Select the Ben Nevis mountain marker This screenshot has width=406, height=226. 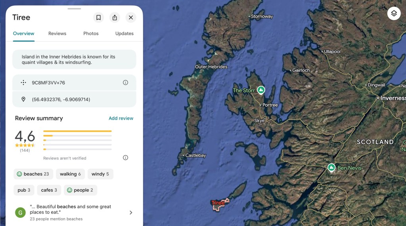pos(331,168)
